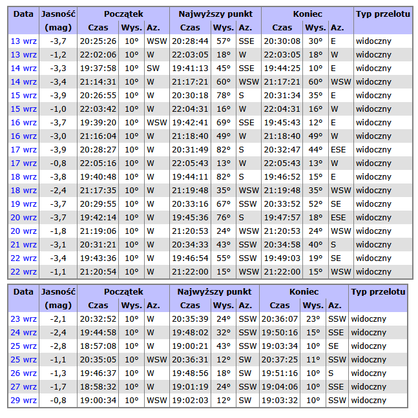Select the brightness value -3,1
Viewport: 418px width, 418px height.
click(x=58, y=245)
